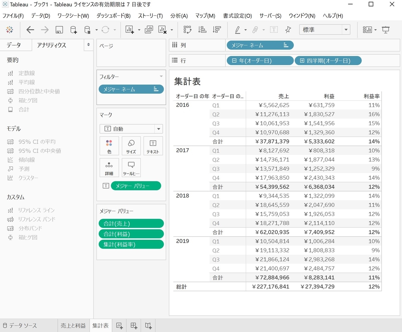Click the redo forward arrow

(45, 30)
